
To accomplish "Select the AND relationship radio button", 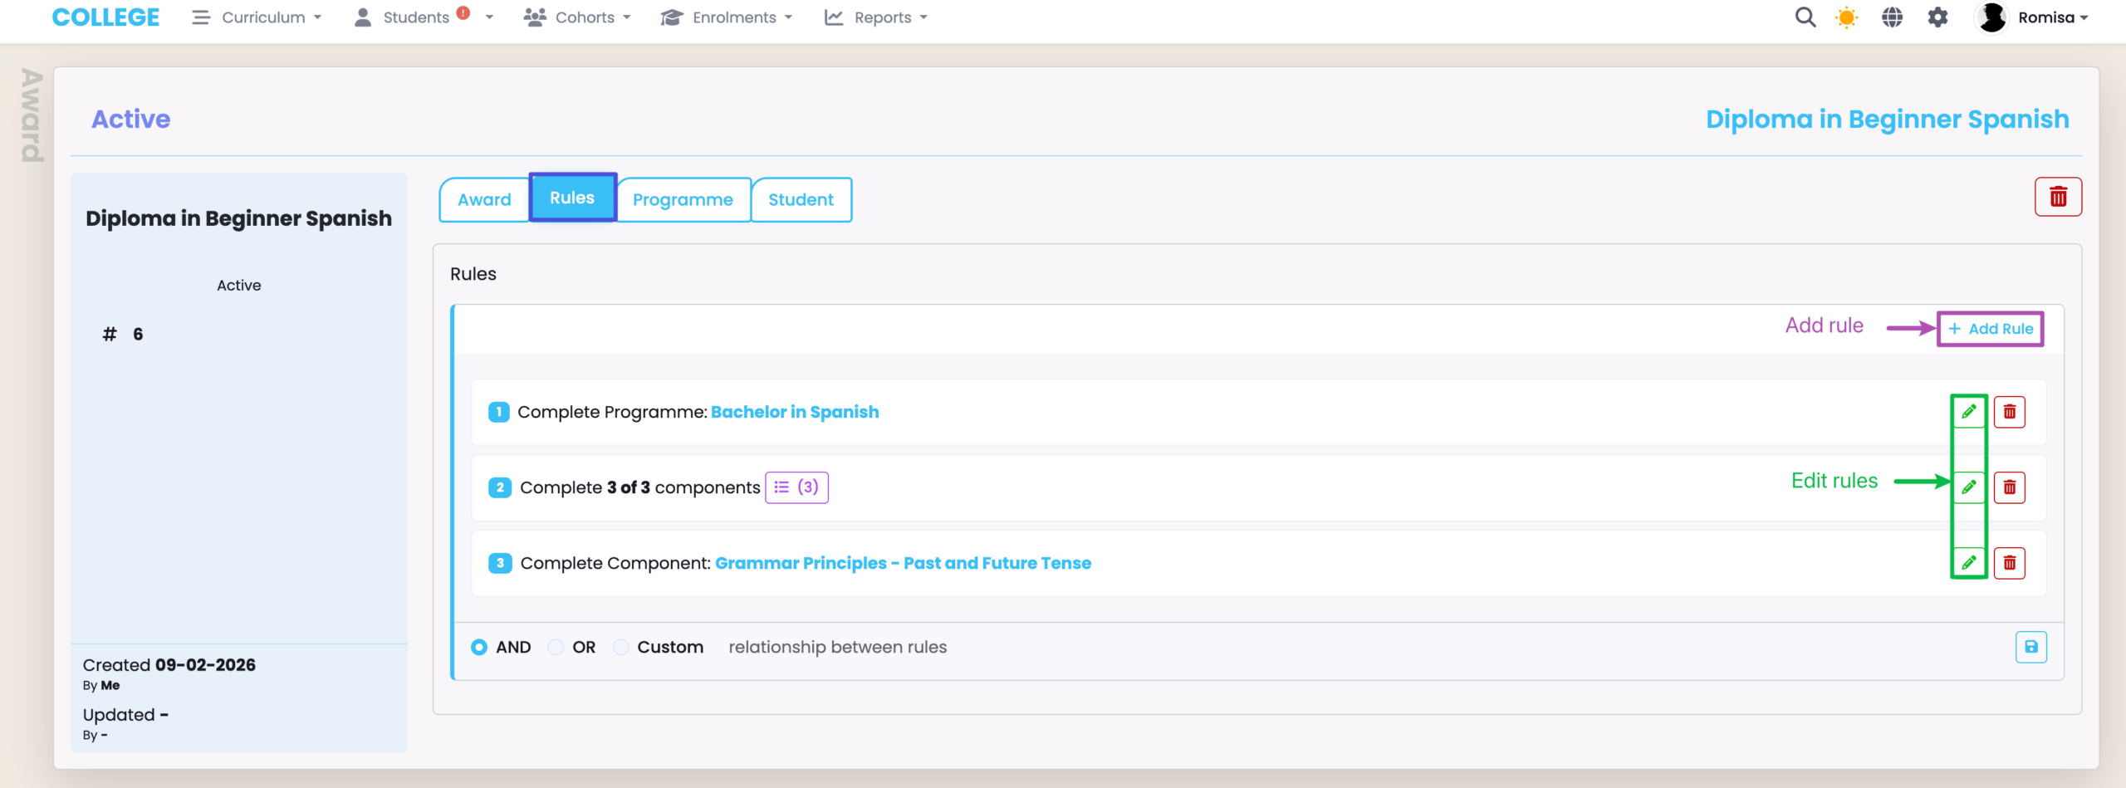I will tap(479, 647).
